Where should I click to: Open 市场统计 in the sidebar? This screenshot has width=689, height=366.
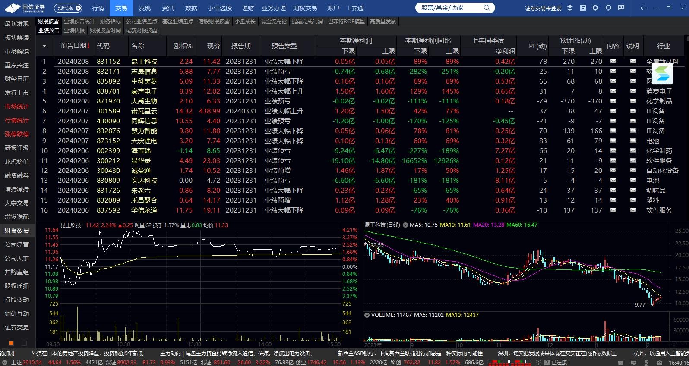17,106
